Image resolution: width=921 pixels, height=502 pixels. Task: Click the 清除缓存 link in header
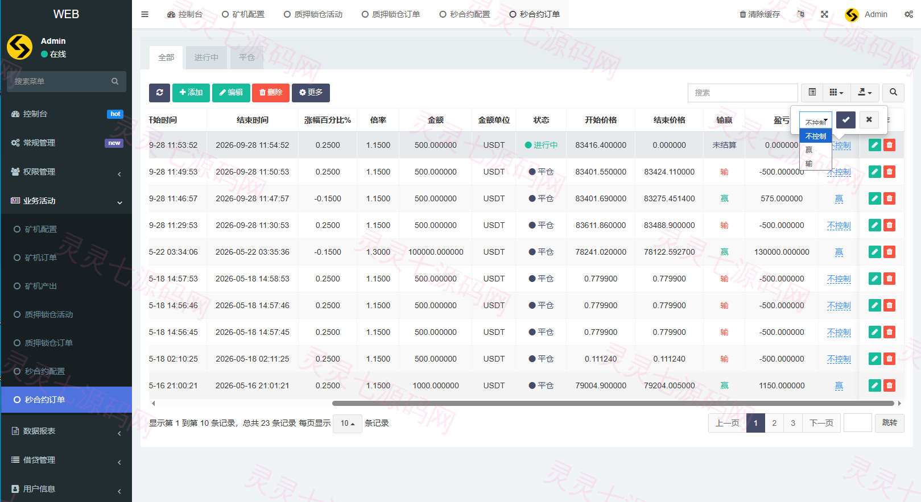click(759, 14)
